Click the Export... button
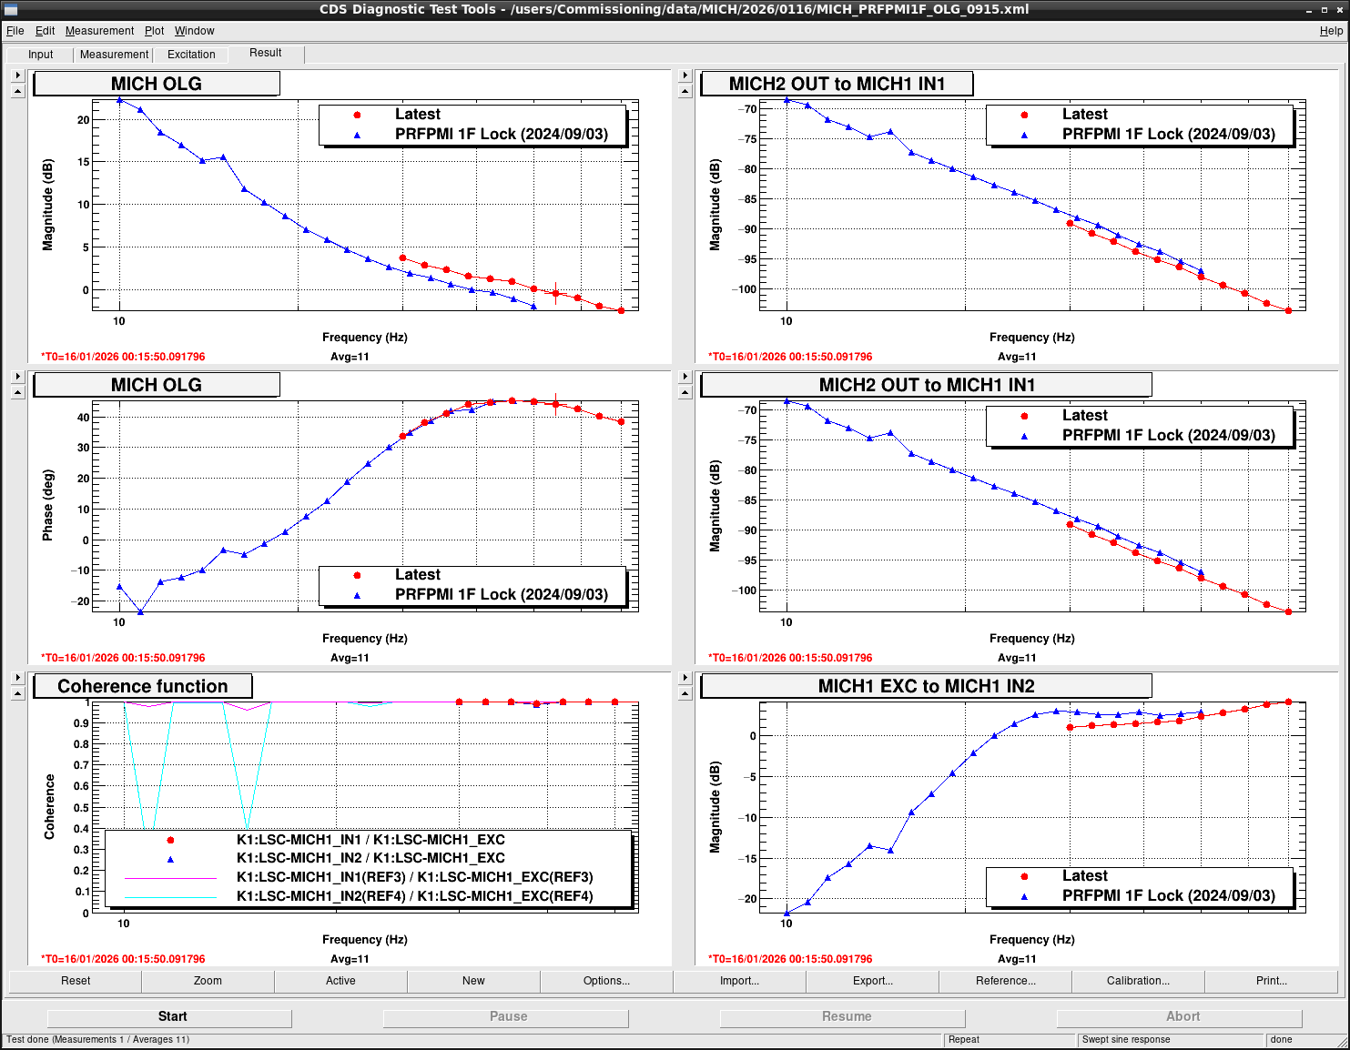Screen dimensions: 1350x1050 [872, 981]
